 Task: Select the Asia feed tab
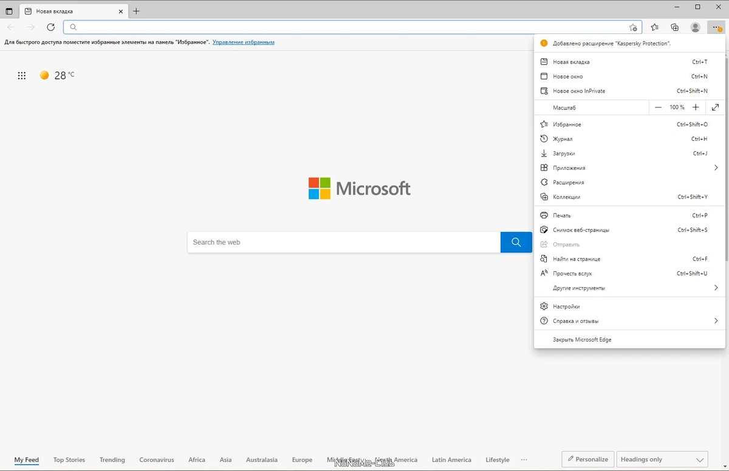point(226,460)
